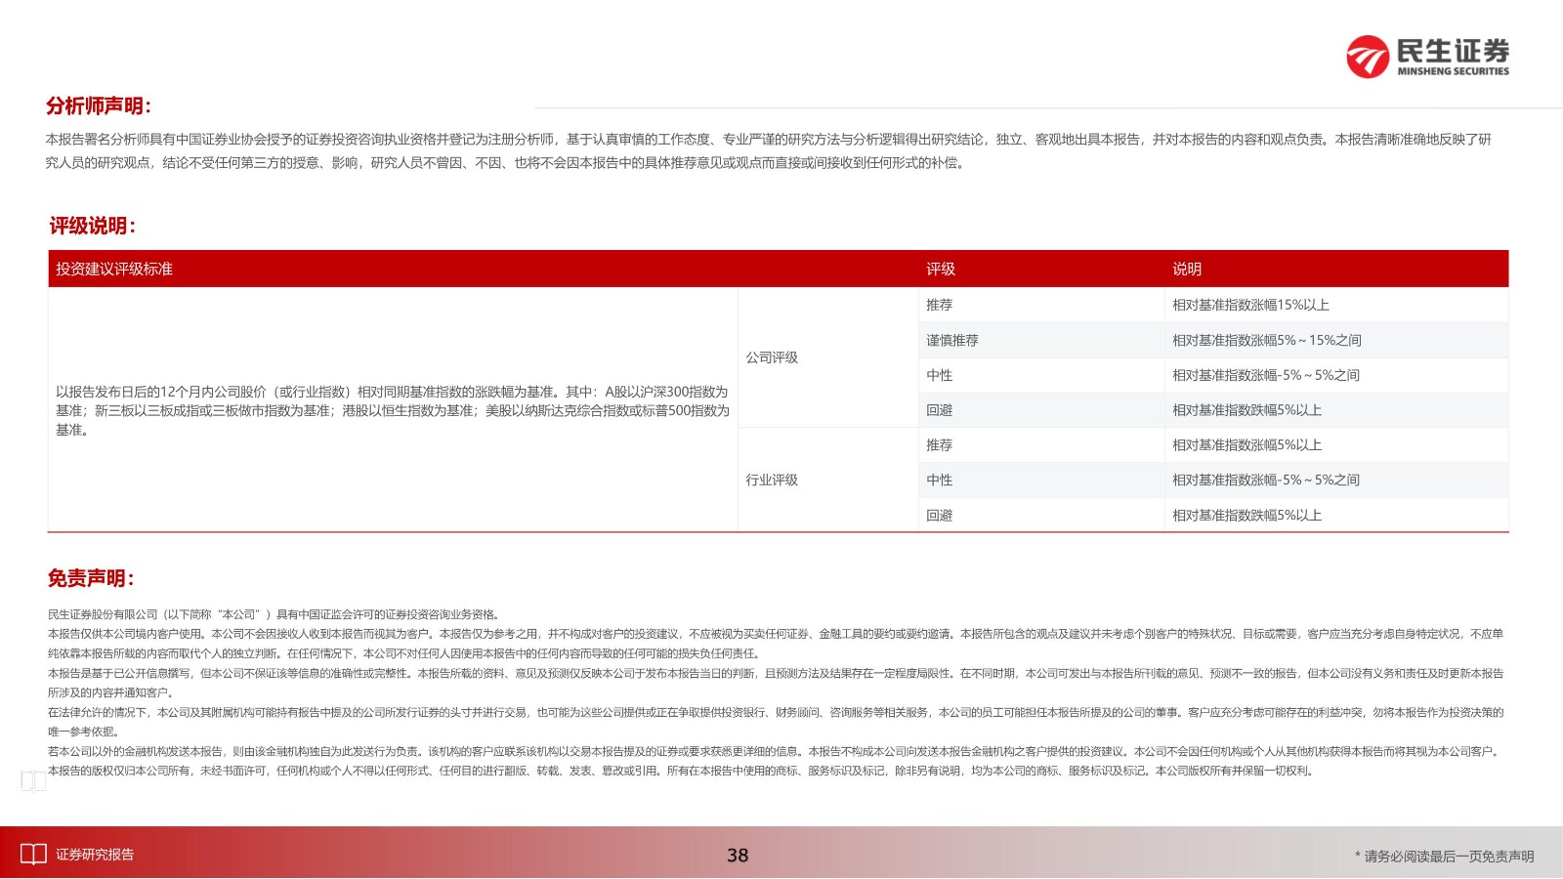Click 证券研究报告 footer label
This screenshot has width=1563, height=879.
pyautogui.click(x=95, y=855)
